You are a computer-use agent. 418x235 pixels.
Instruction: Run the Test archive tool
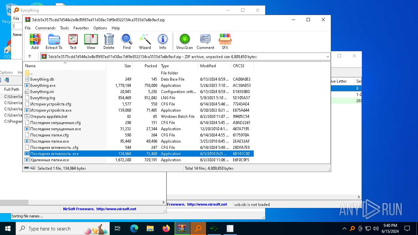coord(73,41)
